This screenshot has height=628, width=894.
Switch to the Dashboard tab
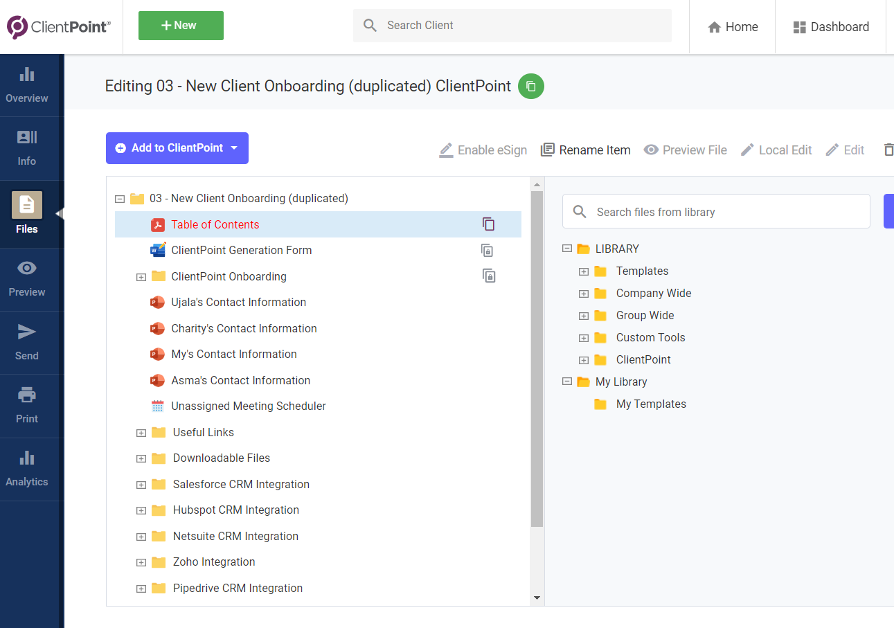(x=831, y=26)
